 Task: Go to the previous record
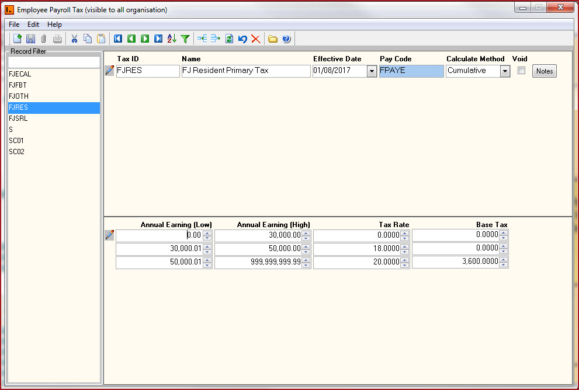pyautogui.click(x=131, y=39)
